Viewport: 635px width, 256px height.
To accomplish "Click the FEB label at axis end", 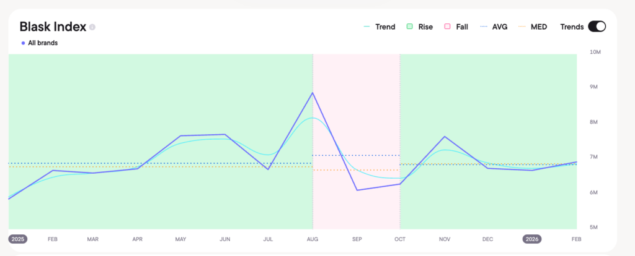I will (x=576, y=239).
